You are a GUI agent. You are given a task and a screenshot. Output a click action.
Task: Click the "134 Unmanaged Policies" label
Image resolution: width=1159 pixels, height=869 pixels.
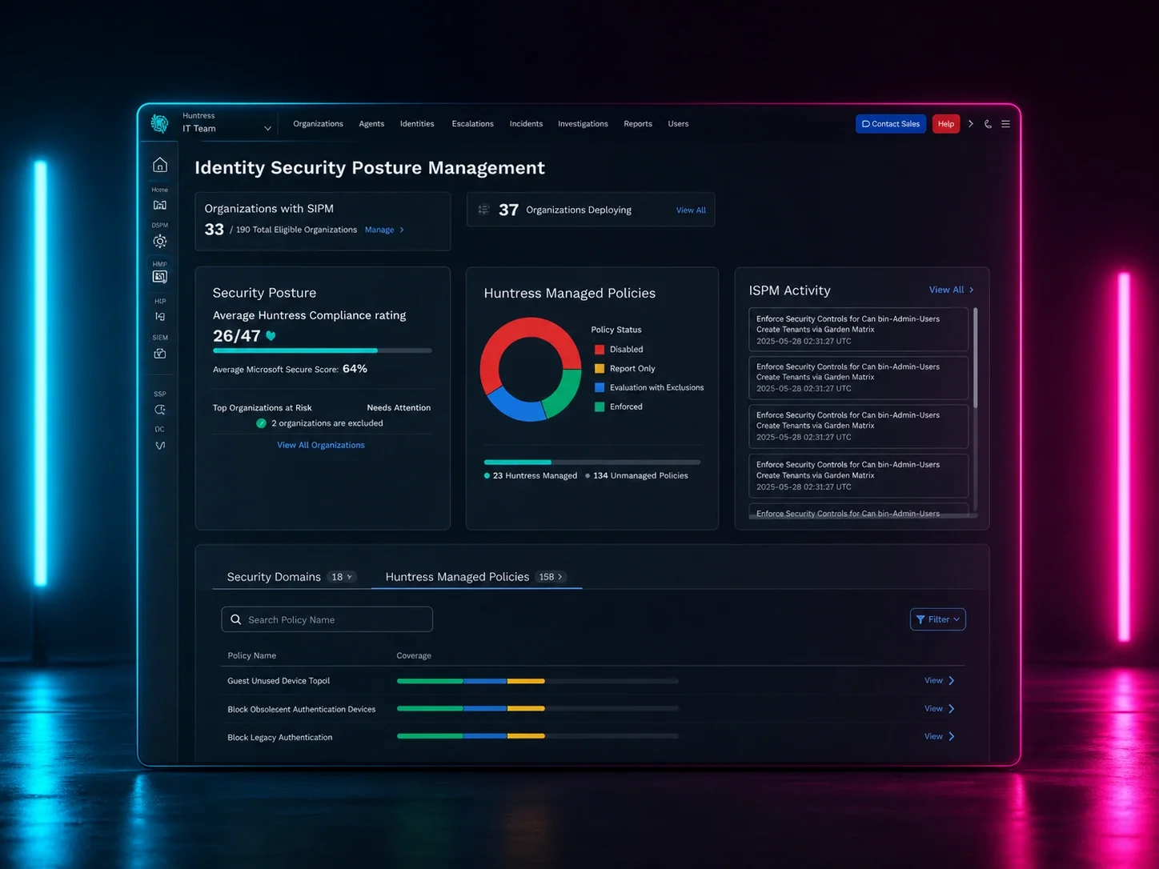640,476
